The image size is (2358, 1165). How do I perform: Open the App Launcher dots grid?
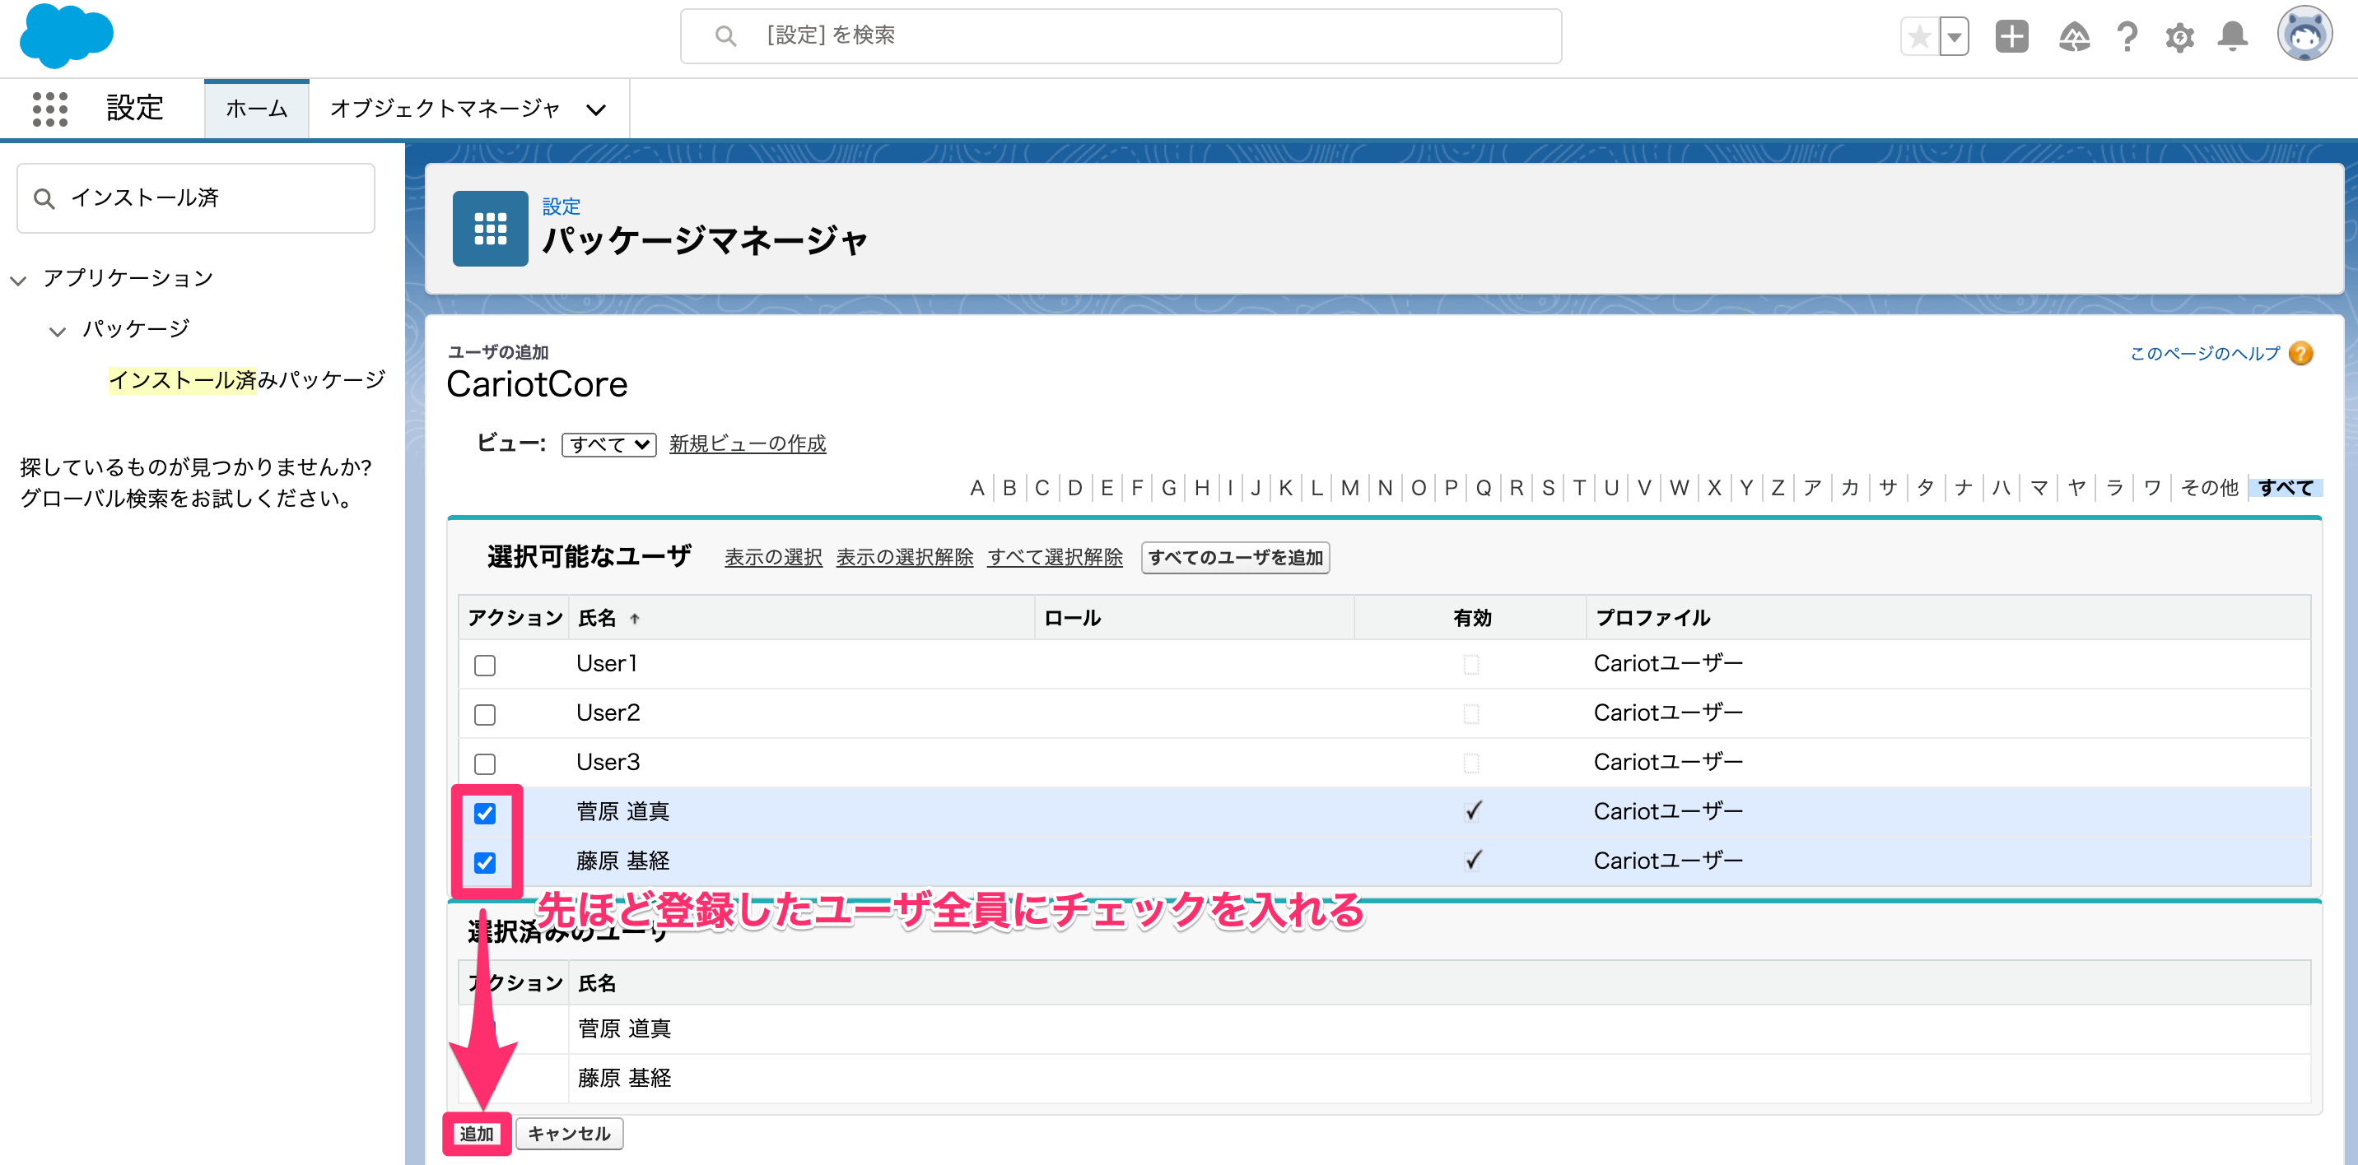click(x=49, y=109)
